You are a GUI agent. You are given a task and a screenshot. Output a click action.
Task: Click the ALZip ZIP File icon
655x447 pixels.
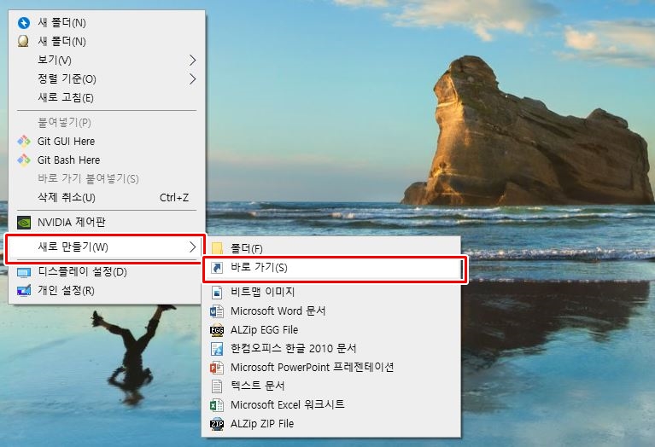click(x=217, y=424)
